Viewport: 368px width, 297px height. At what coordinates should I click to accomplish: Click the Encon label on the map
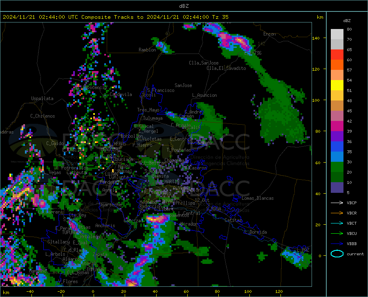pyautogui.click(x=269, y=34)
